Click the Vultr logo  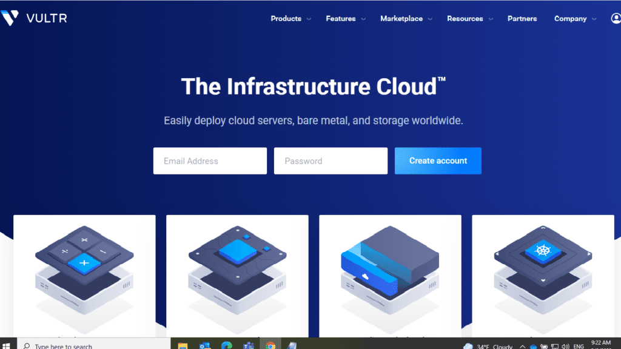pos(34,18)
